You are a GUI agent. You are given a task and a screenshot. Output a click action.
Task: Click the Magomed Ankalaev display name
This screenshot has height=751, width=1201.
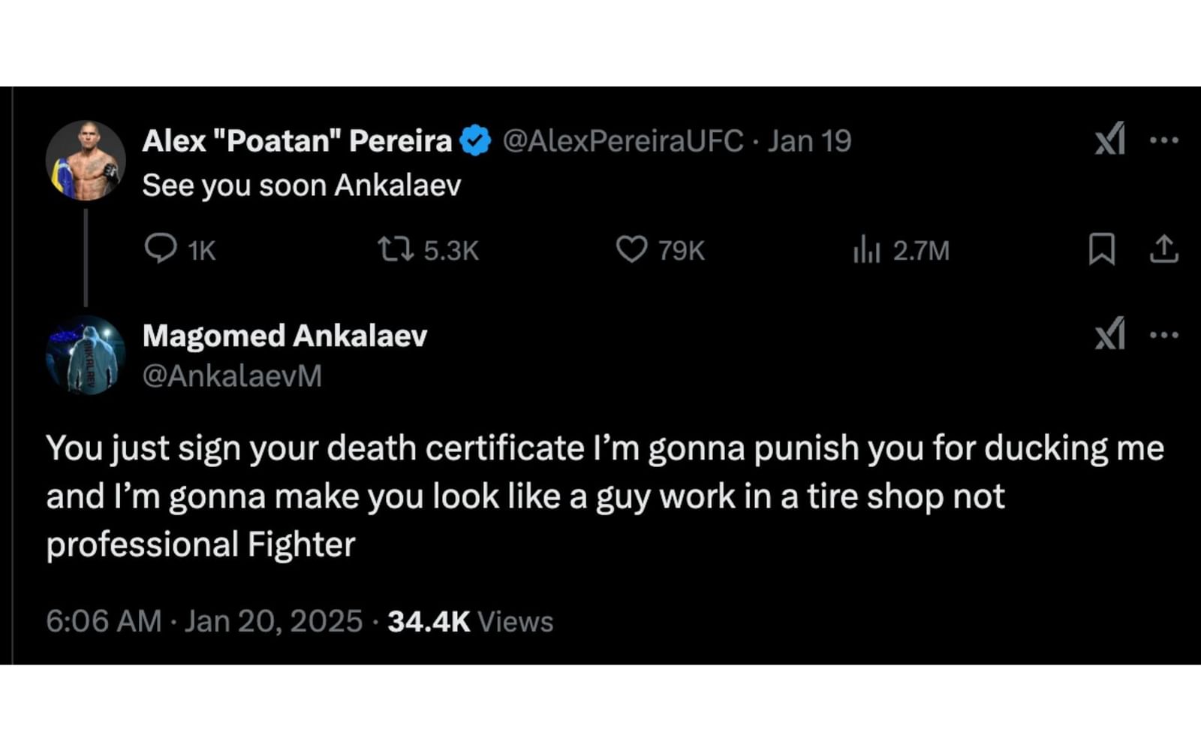(284, 336)
